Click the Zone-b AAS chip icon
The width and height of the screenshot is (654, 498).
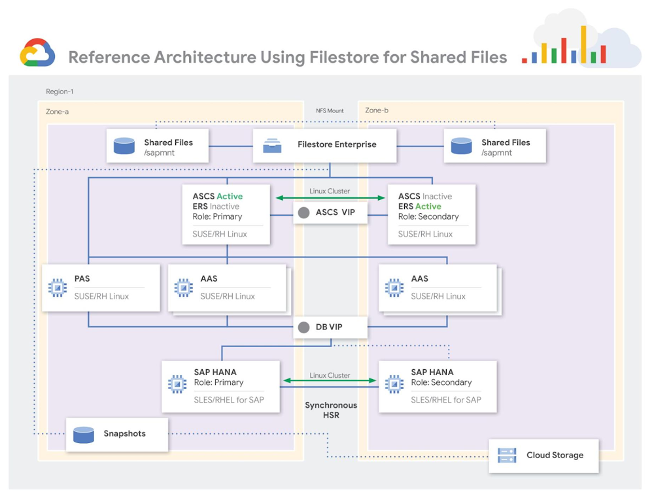(x=394, y=288)
